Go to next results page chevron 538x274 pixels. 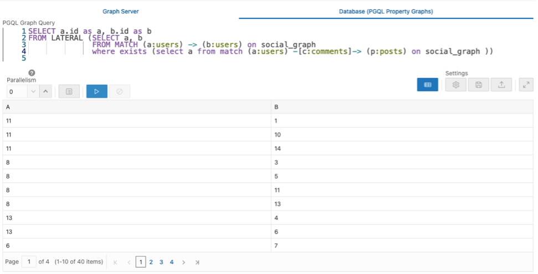click(x=183, y=262)
